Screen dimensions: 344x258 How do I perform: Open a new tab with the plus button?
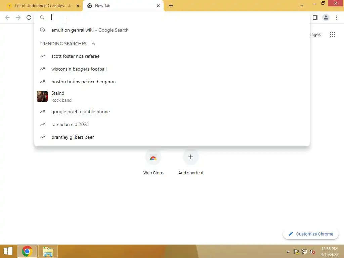tap(171, 6)
